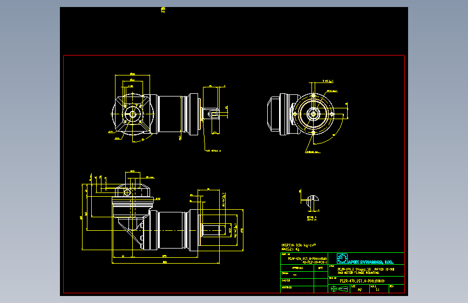Click the projection symbol in title block
Screen dimensions: 468x303
tap(340, 288)
